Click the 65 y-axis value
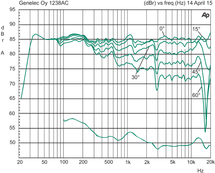 [x=12, y=98]
